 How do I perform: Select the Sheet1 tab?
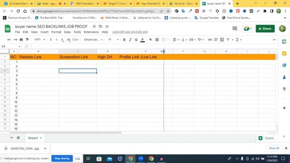pyautogui.click(x=34, y=138)
